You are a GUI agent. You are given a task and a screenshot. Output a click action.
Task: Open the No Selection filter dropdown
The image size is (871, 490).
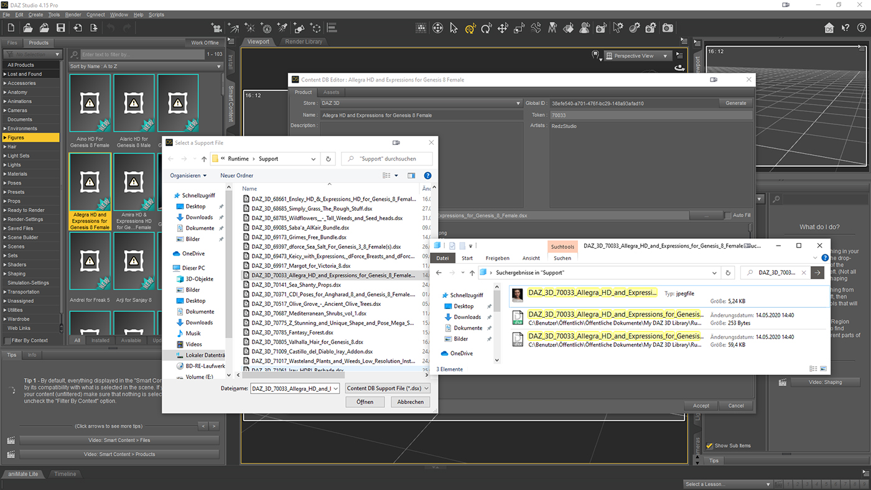point(32,55)
